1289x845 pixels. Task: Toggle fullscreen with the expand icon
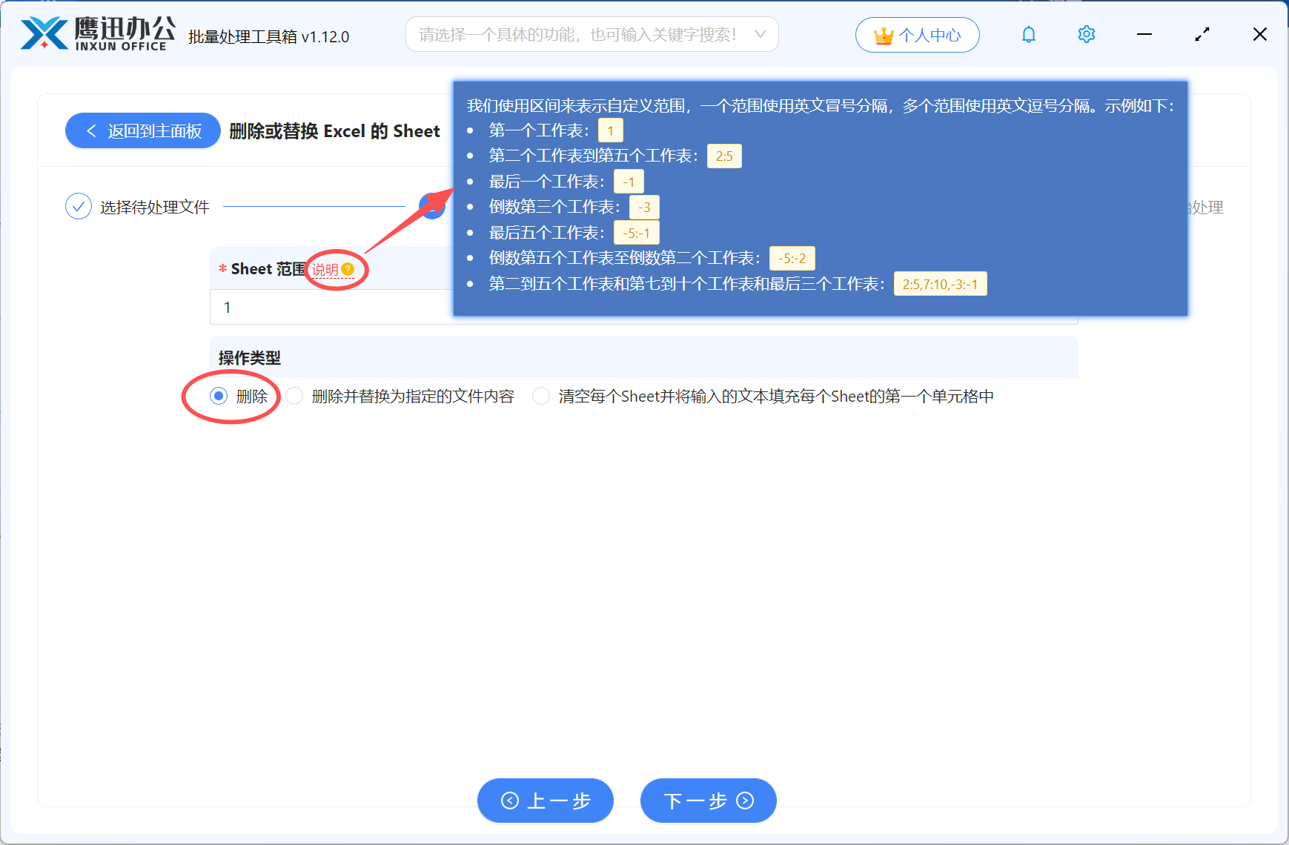[1202, 34]
